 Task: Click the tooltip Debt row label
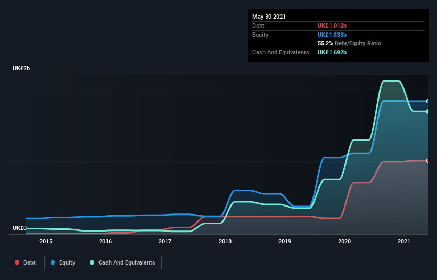click(x=258, y=26)
